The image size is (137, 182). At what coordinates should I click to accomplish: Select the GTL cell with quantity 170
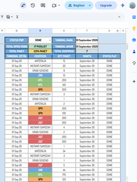pyautogui.click(x=40, y=175)
